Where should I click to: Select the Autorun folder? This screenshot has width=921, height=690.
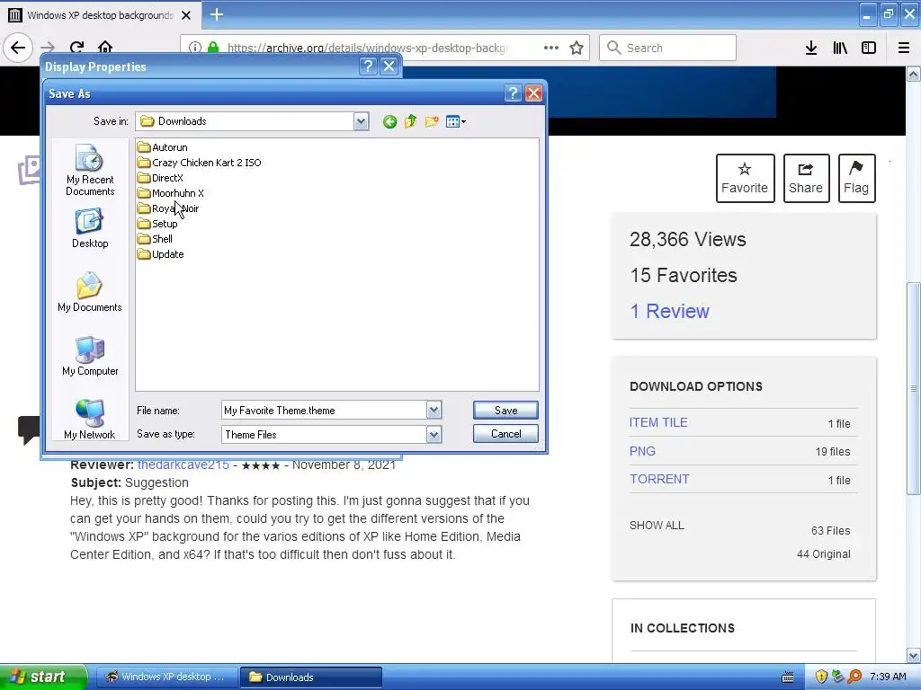coord(163,147)
